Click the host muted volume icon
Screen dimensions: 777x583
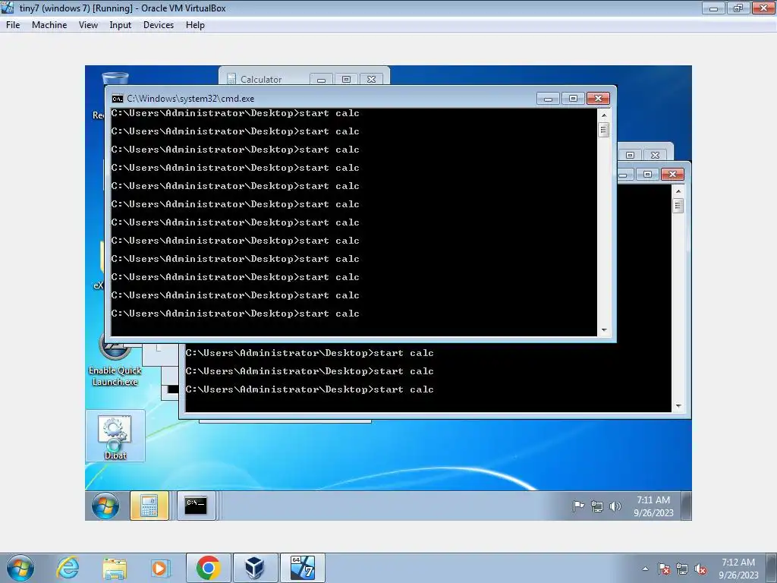point(700,569)
